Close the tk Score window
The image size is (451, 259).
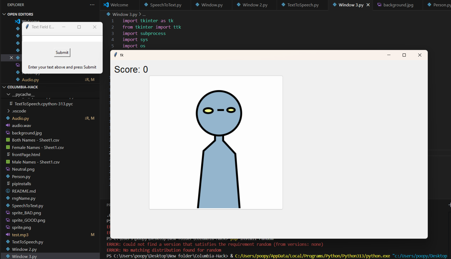420,55
